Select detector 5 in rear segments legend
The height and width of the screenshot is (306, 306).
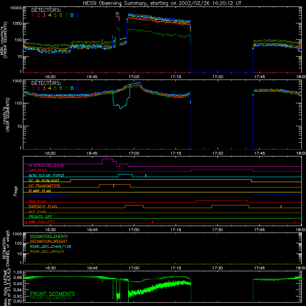pyautogui.click(x=55, y=88)
